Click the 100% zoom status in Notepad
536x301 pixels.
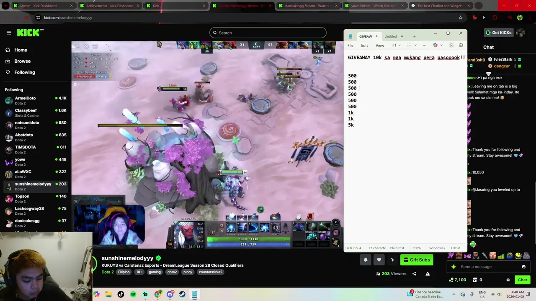[x=417, y=248]
